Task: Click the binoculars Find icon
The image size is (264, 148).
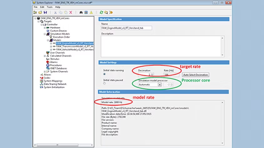Action: click(81, 12)
